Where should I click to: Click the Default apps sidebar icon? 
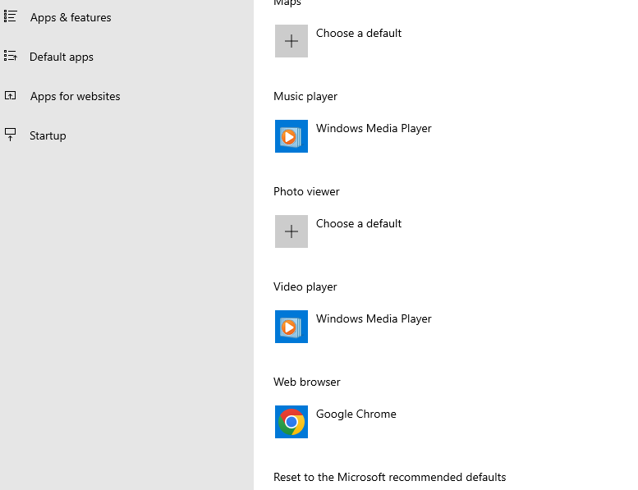click(10, 57)
